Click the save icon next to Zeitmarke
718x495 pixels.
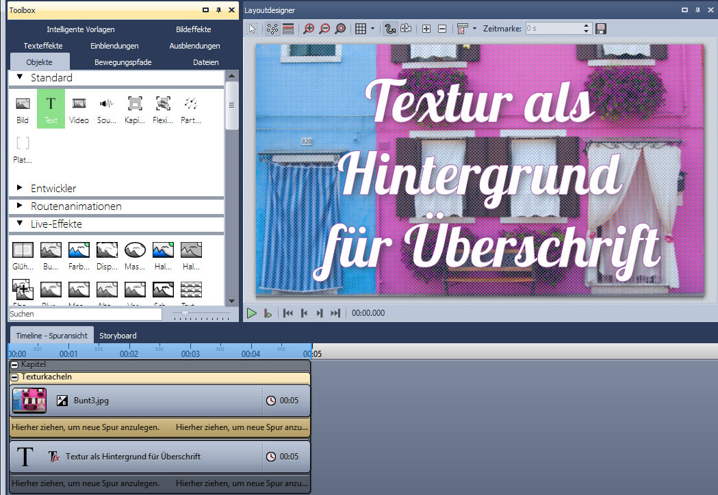coord(601,29)
